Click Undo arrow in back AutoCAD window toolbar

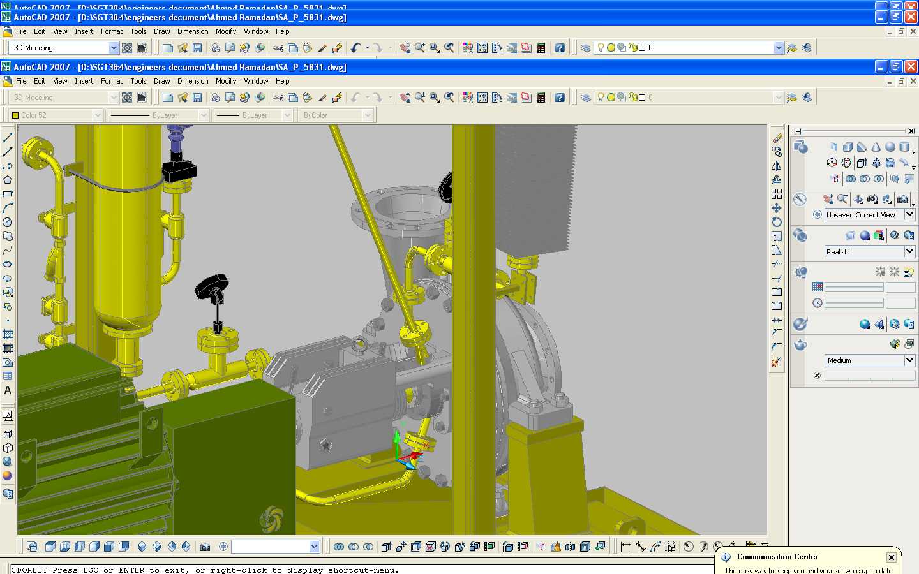(x=355, y=48)
